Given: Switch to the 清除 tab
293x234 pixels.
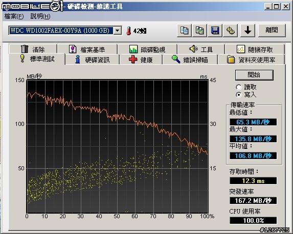Looking at the screenshot, I should coord(33,49).
